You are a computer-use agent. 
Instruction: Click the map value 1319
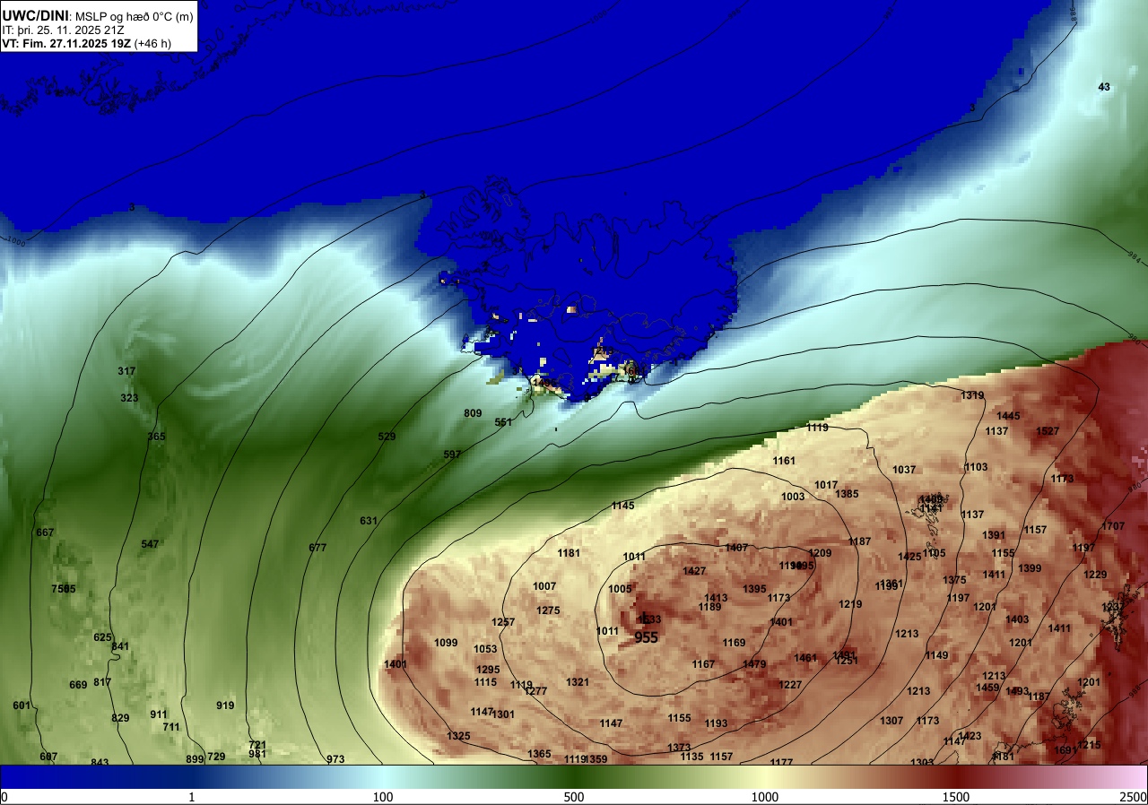972,395
